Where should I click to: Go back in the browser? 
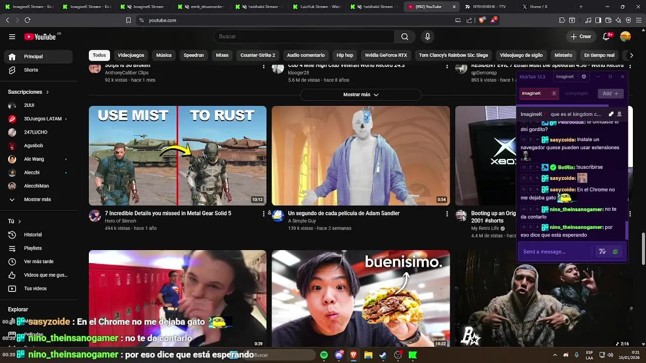[7, 20]
